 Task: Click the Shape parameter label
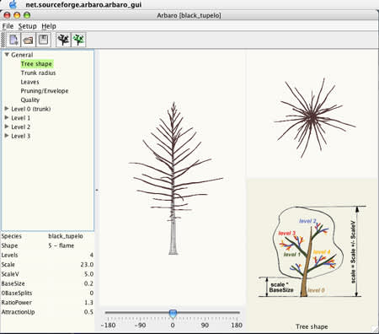9,245
